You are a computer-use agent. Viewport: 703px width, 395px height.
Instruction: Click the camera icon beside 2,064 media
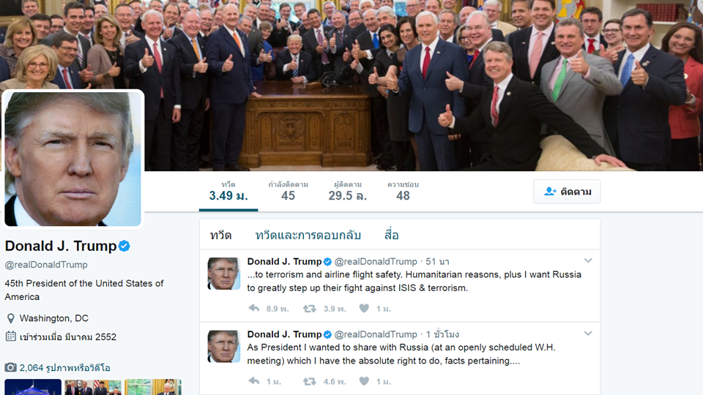11,368
